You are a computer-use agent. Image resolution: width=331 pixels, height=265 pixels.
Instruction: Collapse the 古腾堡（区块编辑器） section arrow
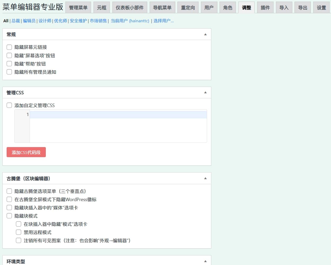tap(205, 178)
